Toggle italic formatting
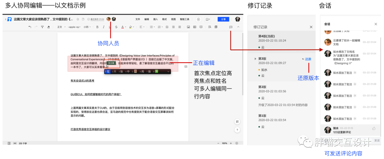 coord(103,27)
